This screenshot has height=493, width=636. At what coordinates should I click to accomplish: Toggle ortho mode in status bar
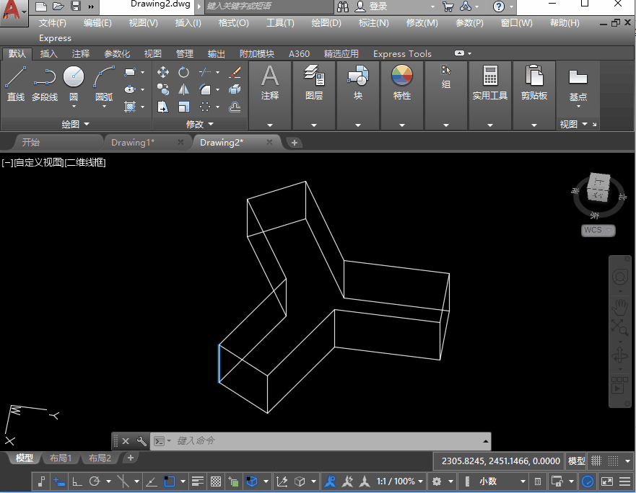click(77, 481)
